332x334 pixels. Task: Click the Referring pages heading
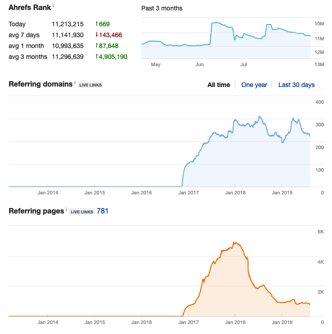tap(36, 211)
